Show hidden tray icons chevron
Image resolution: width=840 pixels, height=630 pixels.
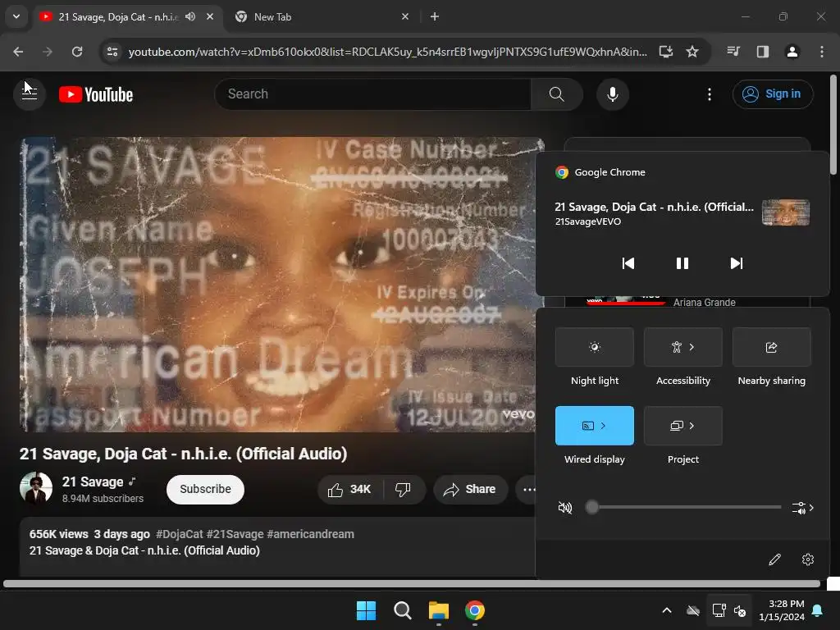(x=667, y=610)
